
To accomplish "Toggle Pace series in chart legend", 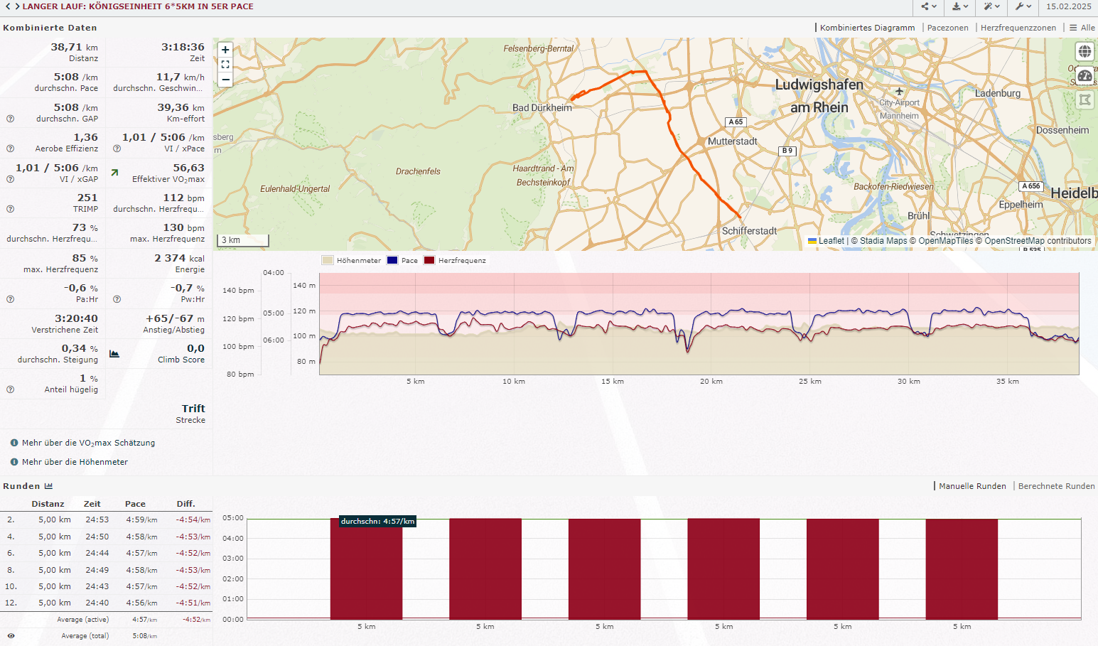I will click(402, 261).
